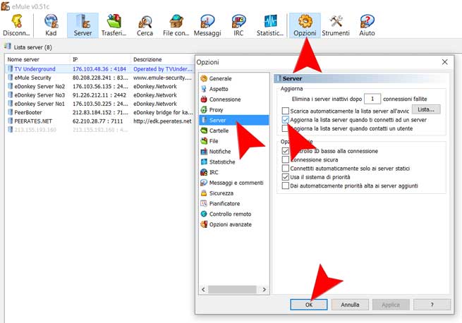Open the Strumenti tools icon
This screenshot has height=323, width=462.
336,25
